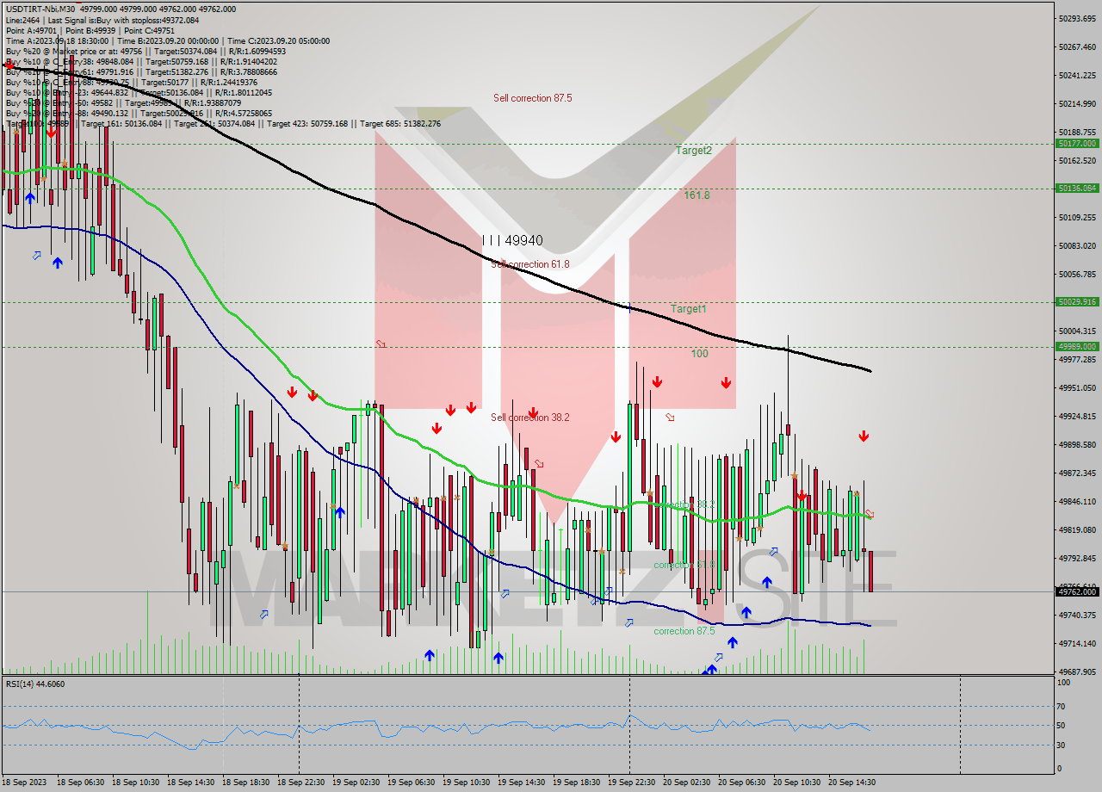Select the RSI 70 level label
The image size is (1102, 792).
(x=1062, y=706)
